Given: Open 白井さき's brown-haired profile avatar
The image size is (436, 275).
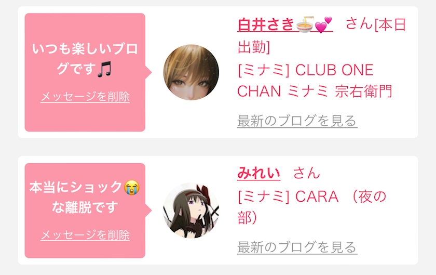Looking at the screenshot, I should pos(191,72).
